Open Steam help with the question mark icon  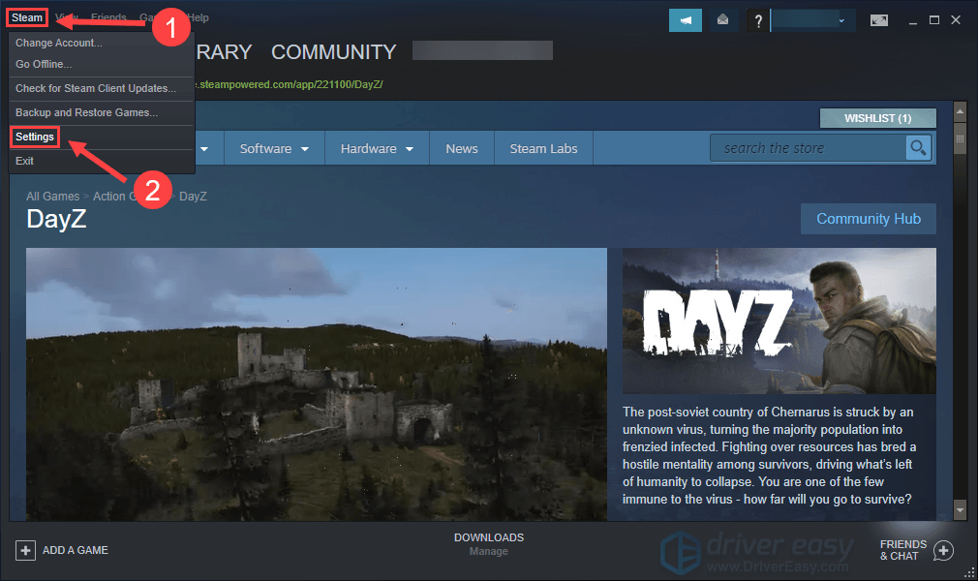[757, 19]
